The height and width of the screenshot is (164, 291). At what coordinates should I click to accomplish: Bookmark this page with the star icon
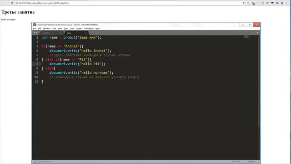click(244, 3)
